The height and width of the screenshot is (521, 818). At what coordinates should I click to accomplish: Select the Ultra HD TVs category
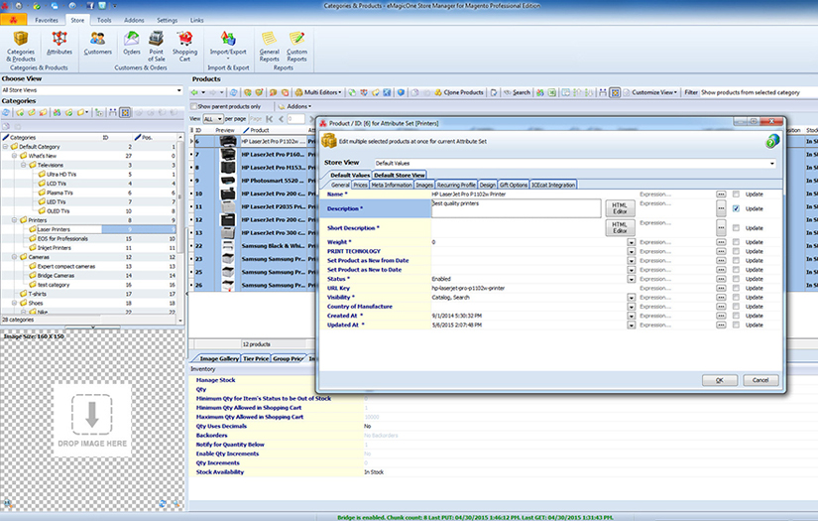(x=61, y=175)
